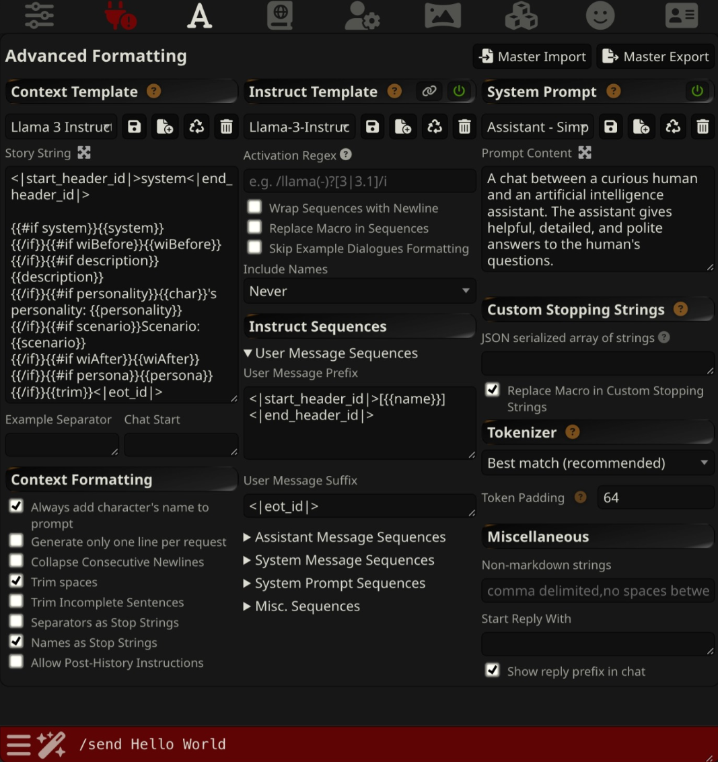Open the magic wand extras menu

tap(51, 744)
